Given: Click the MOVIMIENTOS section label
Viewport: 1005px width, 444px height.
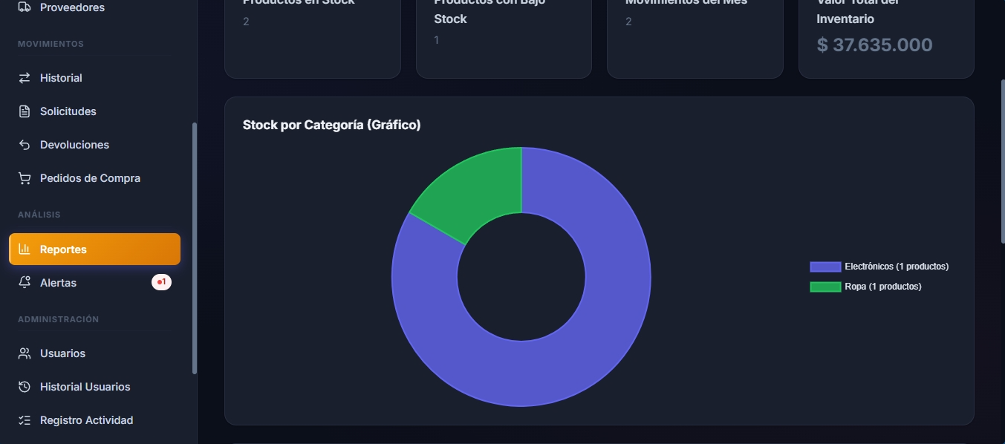Looking at the screenshot, I should pos(51,44).
